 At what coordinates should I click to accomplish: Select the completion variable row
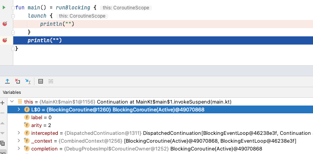tap(160, 149)
